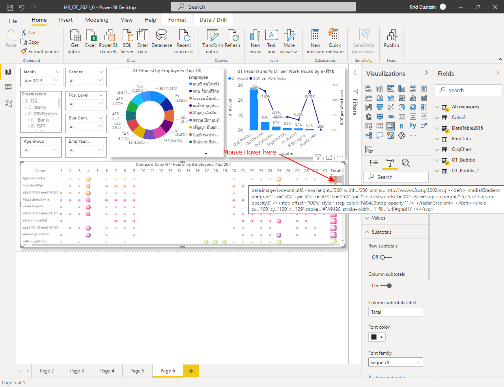Pick the decomposition tree visual
504x387 pixels.
click(x=369, y=136)
